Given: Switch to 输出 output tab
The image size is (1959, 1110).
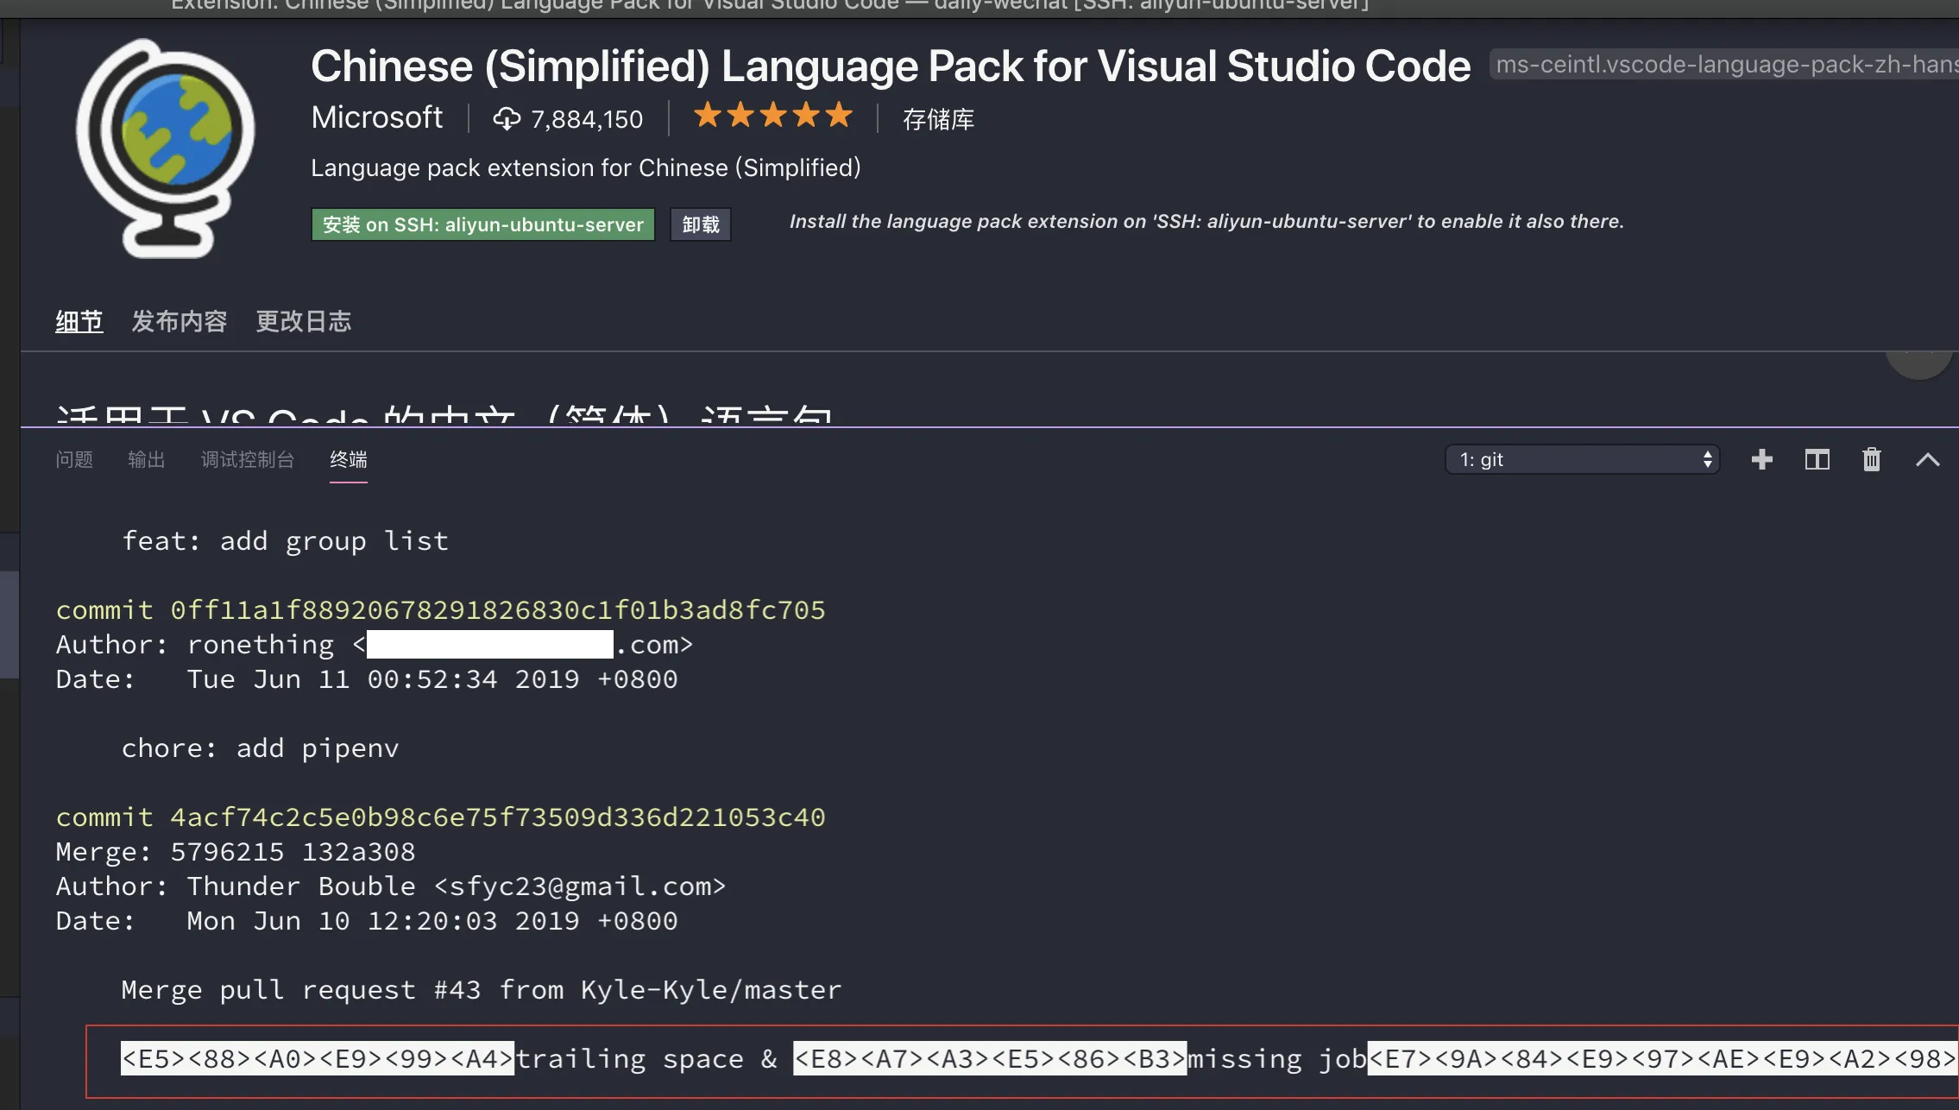Looking at the screenshot, I should coord(146,459).
